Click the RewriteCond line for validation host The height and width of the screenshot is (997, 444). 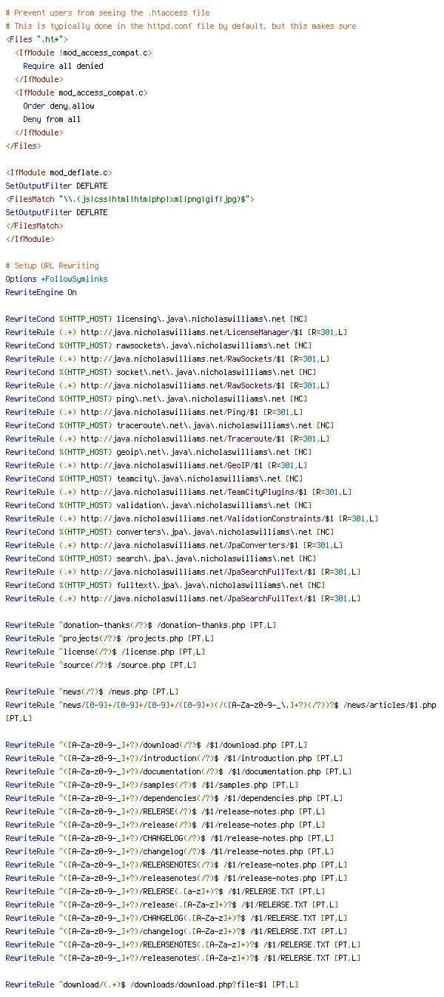tap(158, 505)
